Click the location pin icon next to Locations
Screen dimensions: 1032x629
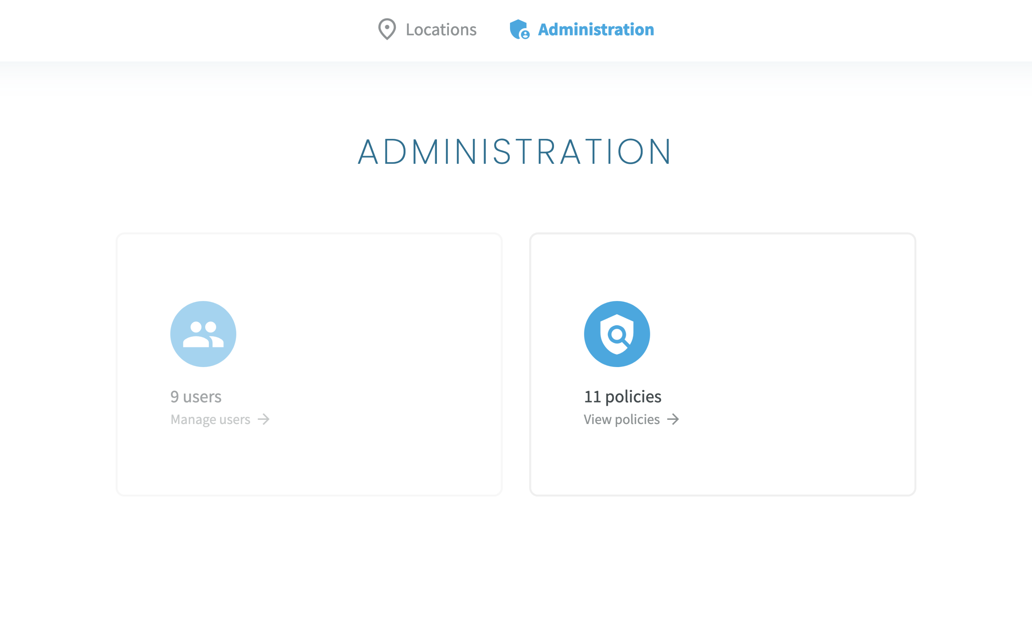click(x=386, y=29)
